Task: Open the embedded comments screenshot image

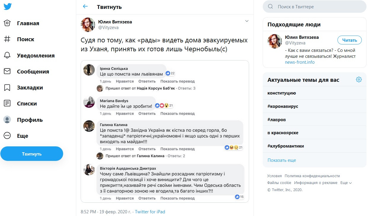Action: pyautogui.click(x=165, y=131)
